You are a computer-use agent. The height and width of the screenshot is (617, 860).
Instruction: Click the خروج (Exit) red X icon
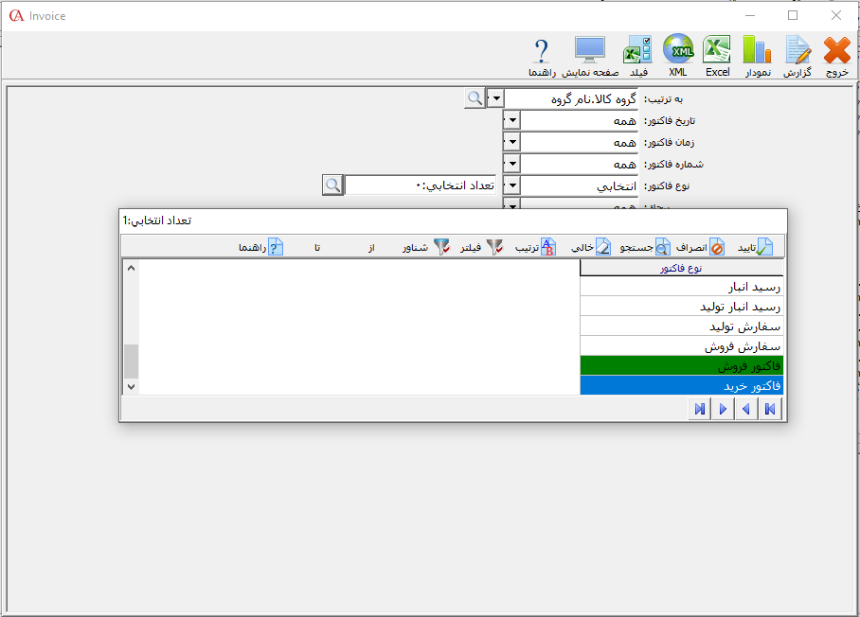(x=836, y=52)
